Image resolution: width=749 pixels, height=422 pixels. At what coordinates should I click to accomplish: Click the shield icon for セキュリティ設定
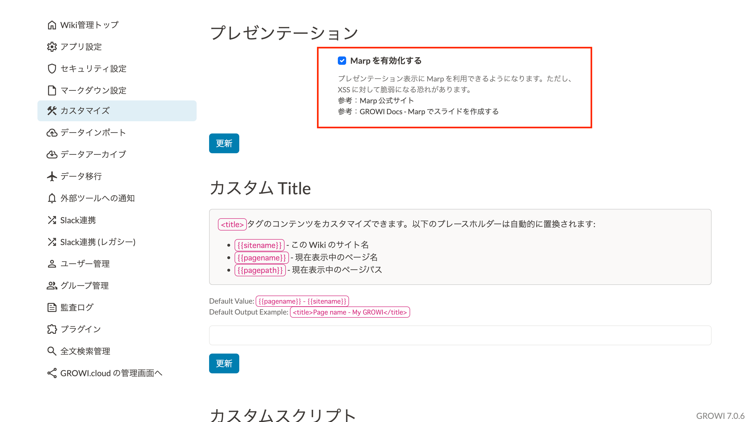pyautogui.click(x=52, y=69)
